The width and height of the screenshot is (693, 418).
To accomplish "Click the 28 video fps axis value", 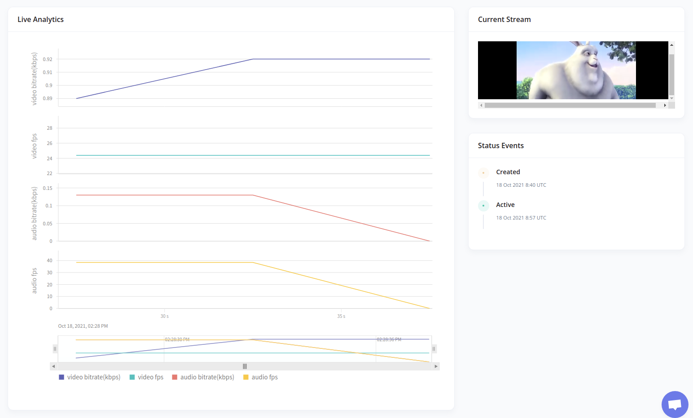I will point(49,128).
